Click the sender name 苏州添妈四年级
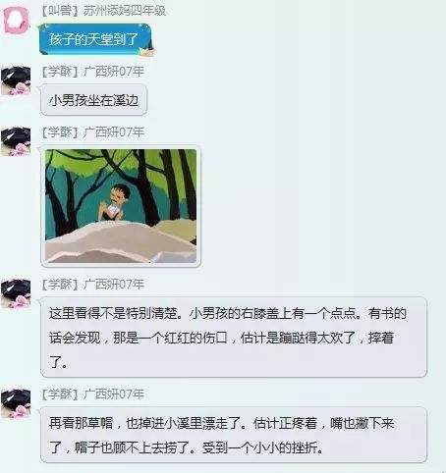This screenshot has height=473, width=446. tap(125, 11)
